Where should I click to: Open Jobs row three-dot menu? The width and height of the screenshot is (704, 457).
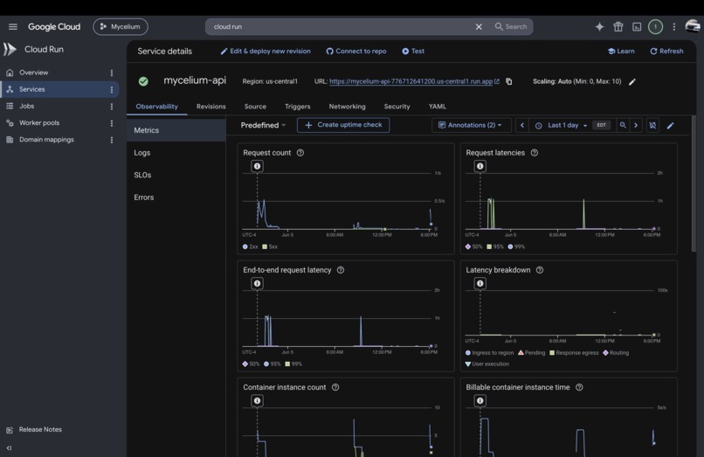[x=111, y=107]
